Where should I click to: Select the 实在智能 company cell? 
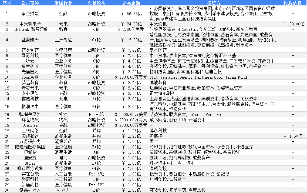(x=30, y=174)
